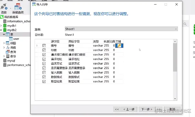
Task: Click the 长度 255 cell for 请求方式
Action: tap(107, 64)
